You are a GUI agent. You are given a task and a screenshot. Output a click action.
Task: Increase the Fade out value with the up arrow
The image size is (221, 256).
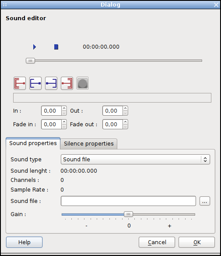pyautogui.click(x=125, y=122)
